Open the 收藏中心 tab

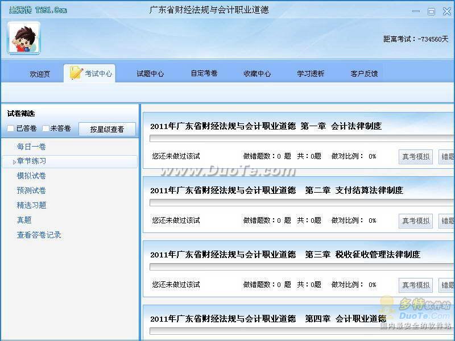[257, 74]
